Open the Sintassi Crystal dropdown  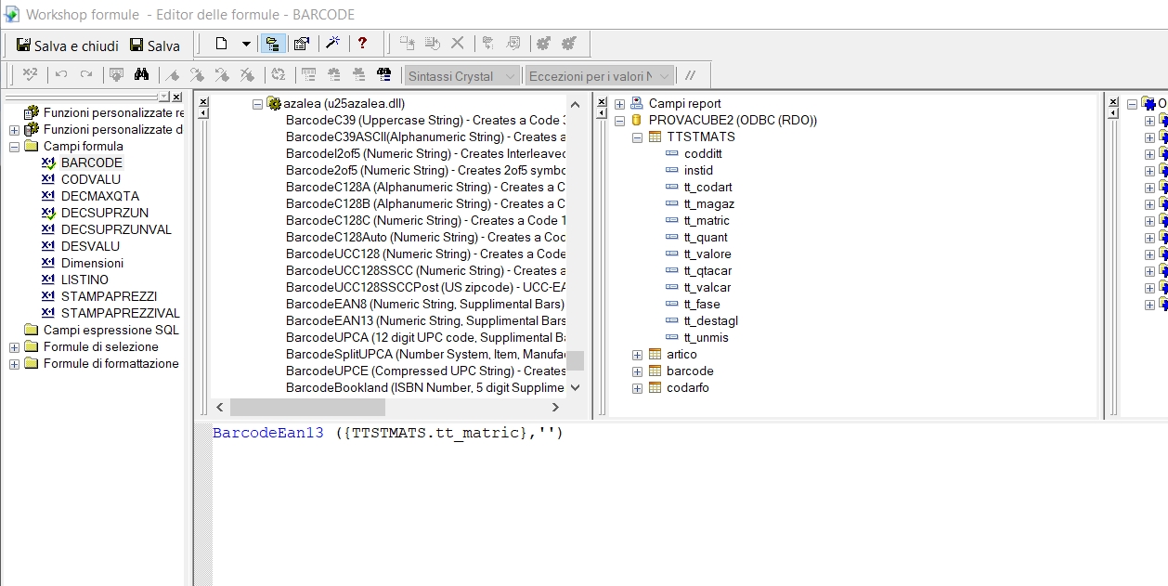click(462, 76)
